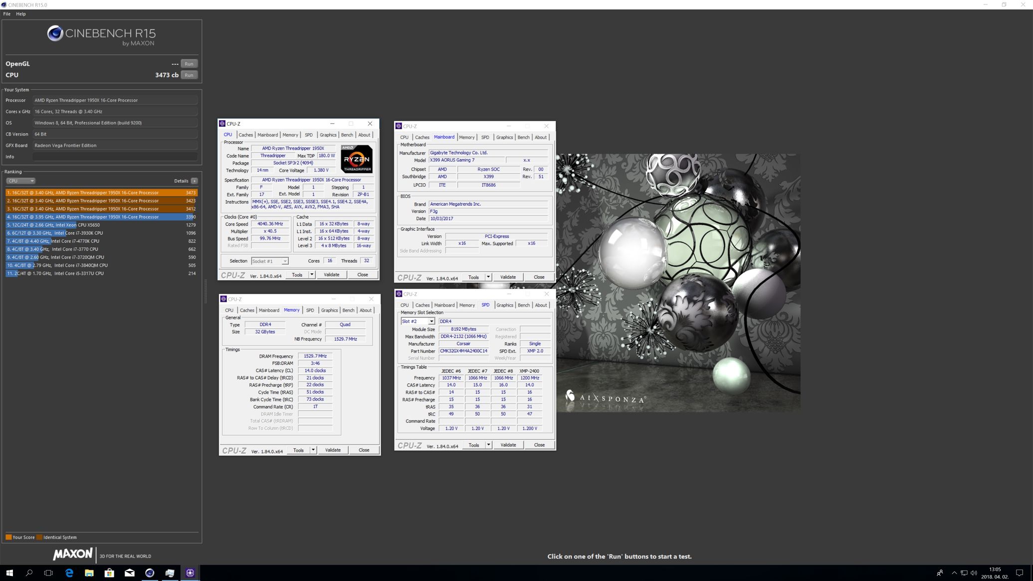Click the Identical System legend swatch

[x=39, y=538]
